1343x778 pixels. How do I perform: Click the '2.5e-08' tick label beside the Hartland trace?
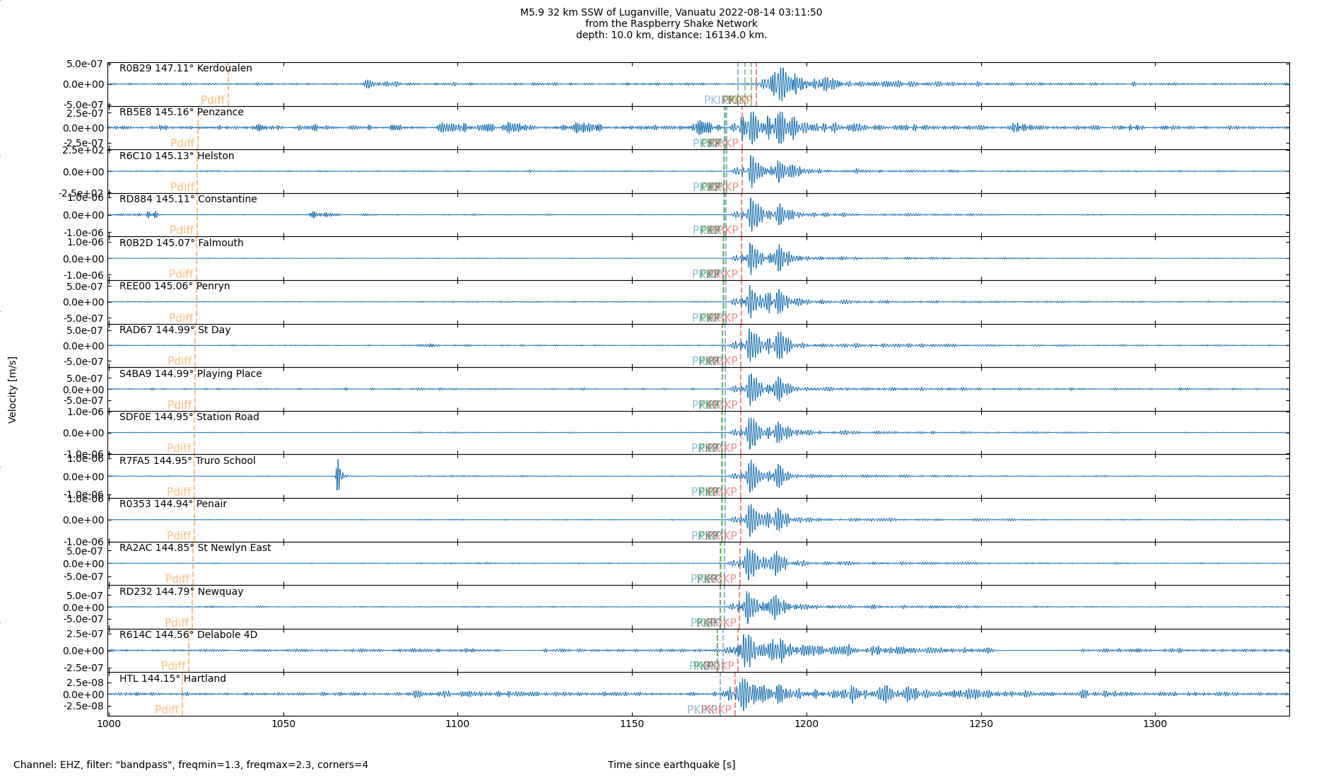coord(86,683)
